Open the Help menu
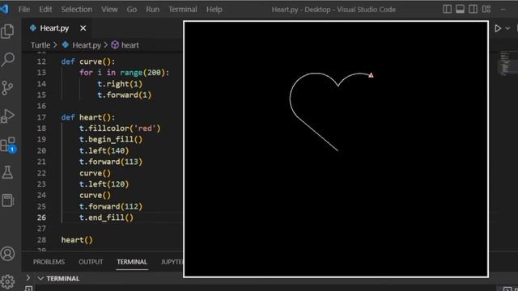Image resolution: width=518 pixels, height=291 pixels. pyautogui.click(x=214, y=10)
